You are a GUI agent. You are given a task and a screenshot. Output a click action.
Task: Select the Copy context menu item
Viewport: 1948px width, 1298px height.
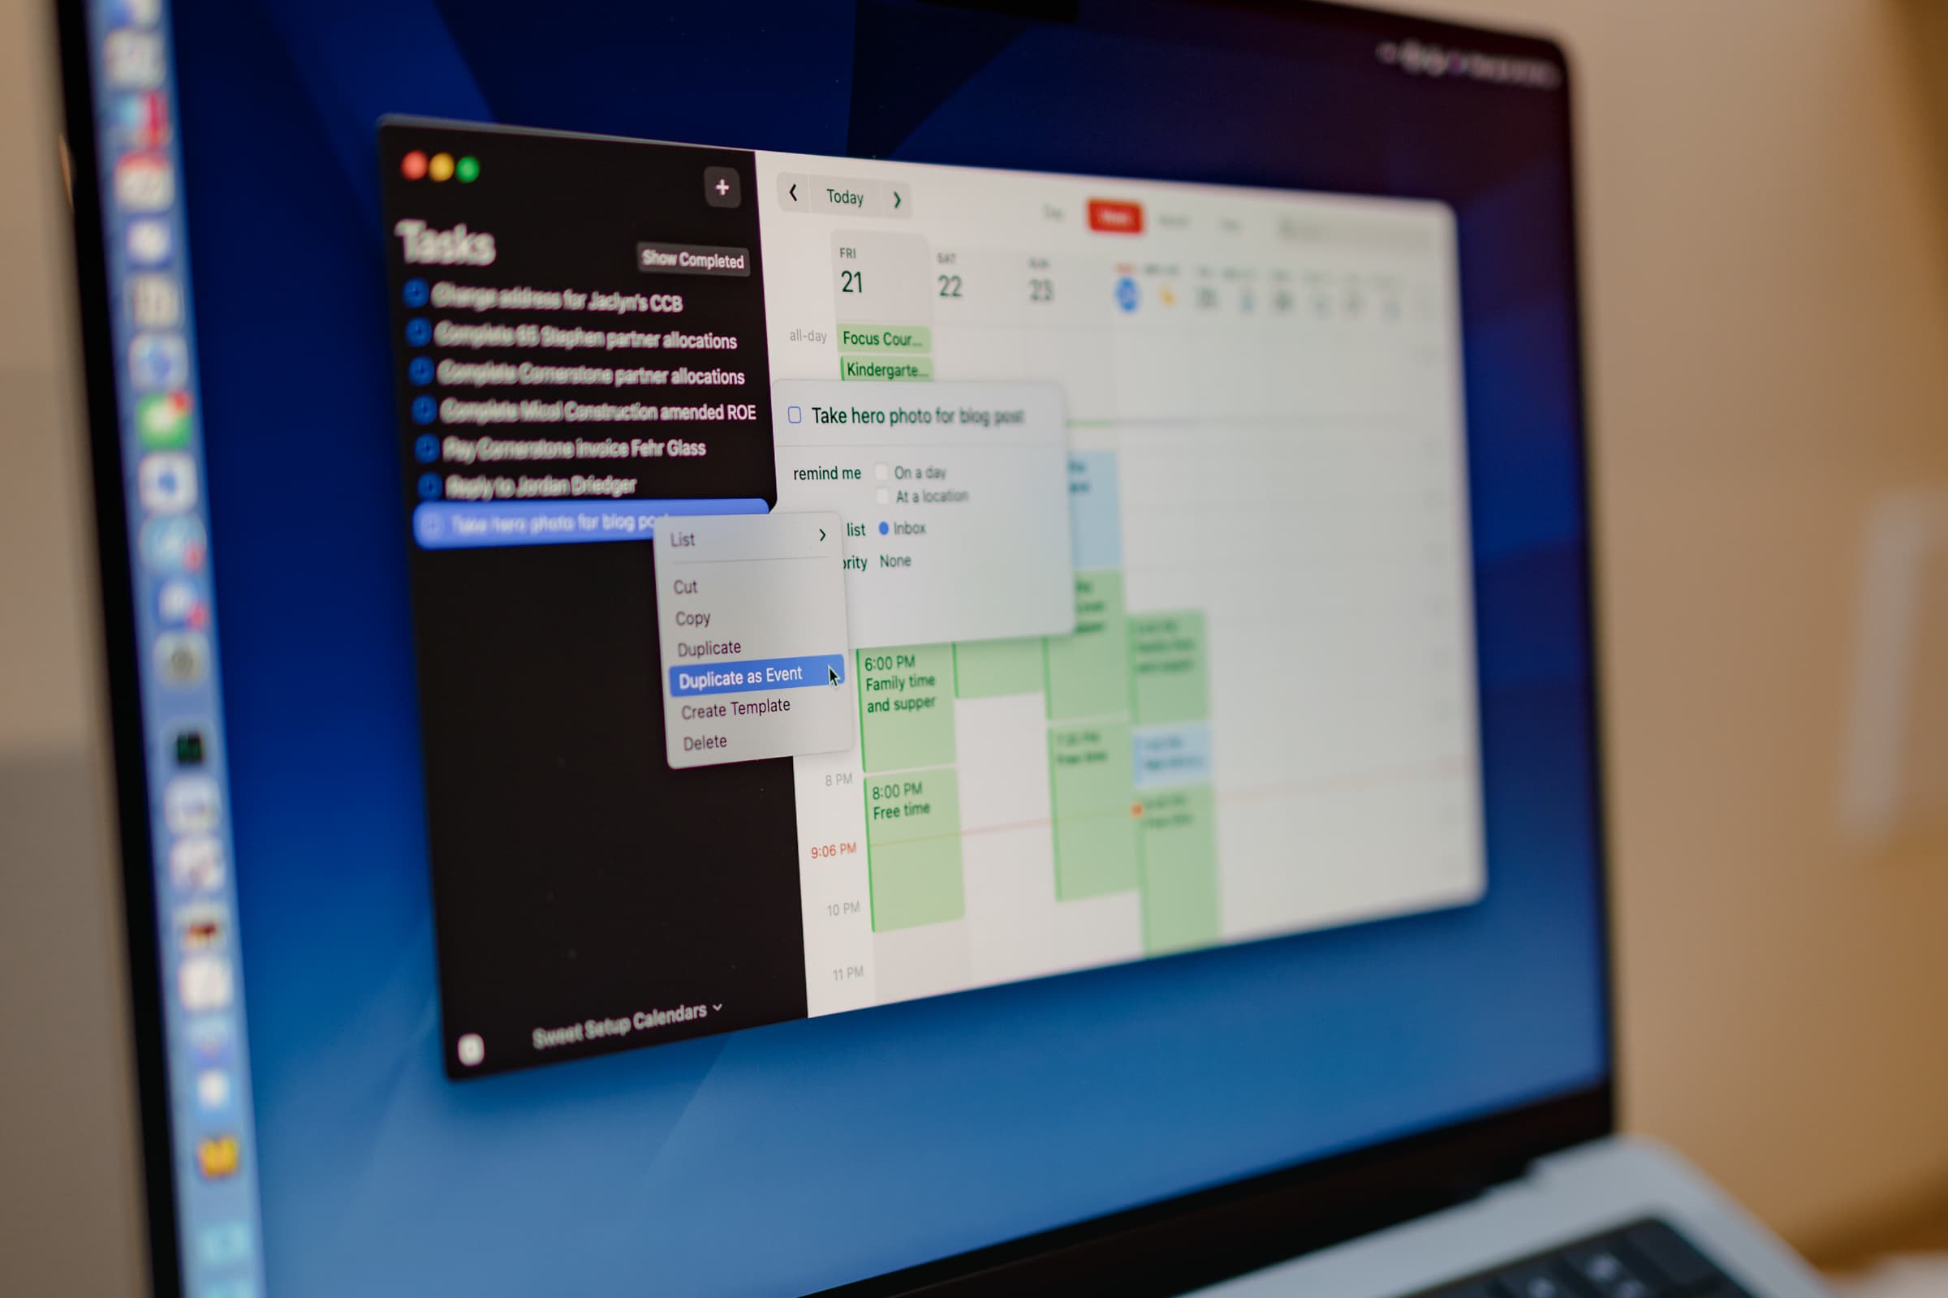(694, 617)
